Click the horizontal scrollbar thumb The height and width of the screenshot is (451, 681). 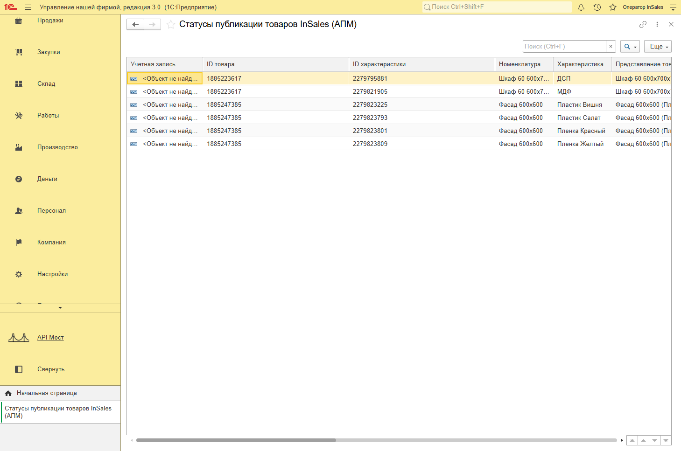236,440
